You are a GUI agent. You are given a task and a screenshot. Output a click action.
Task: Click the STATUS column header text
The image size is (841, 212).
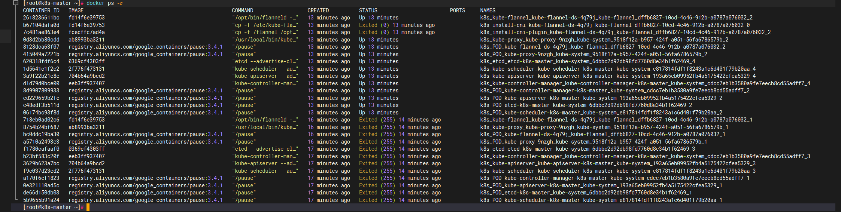[368, 10]
